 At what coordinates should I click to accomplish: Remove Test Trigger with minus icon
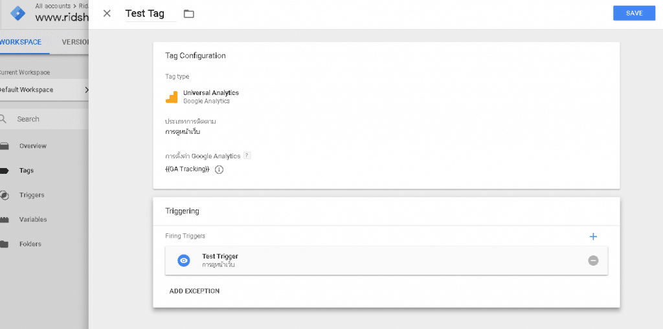coord(593,260)
